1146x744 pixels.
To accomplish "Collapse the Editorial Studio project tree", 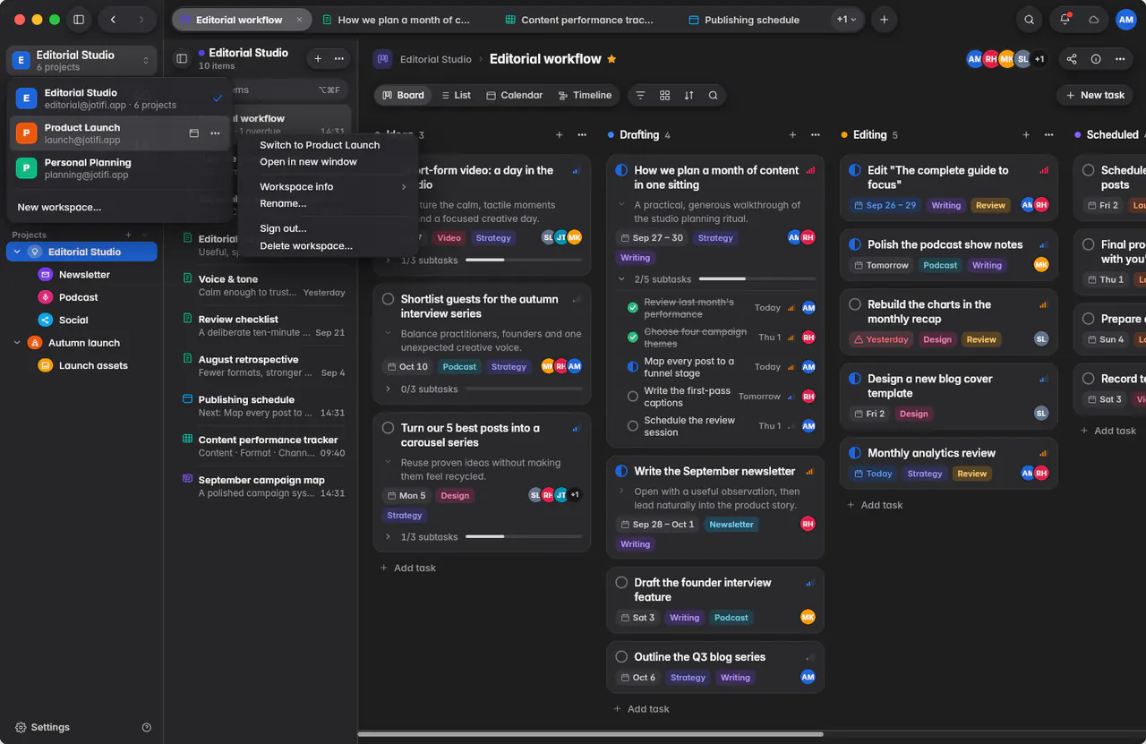I will tap(17, 252).
